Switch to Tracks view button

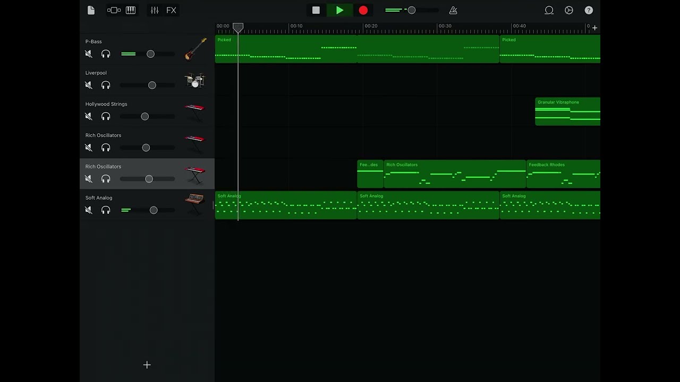coord(114,10)
